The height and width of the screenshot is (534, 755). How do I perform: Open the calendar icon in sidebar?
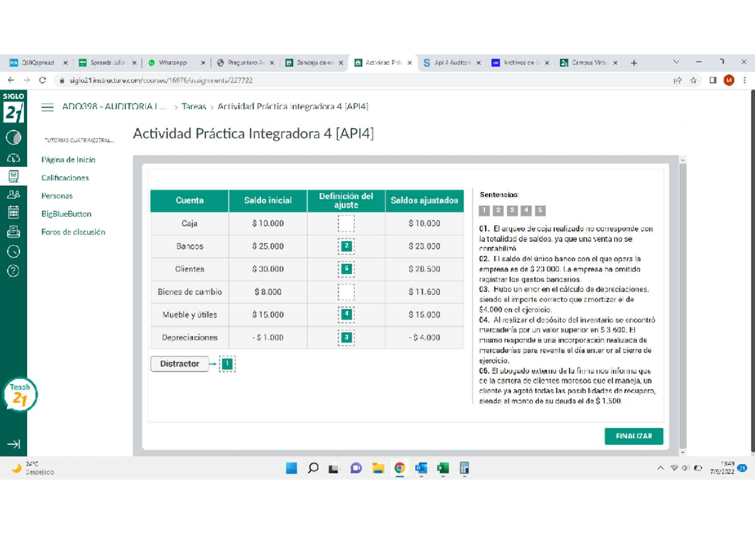(x=13, y=213)
